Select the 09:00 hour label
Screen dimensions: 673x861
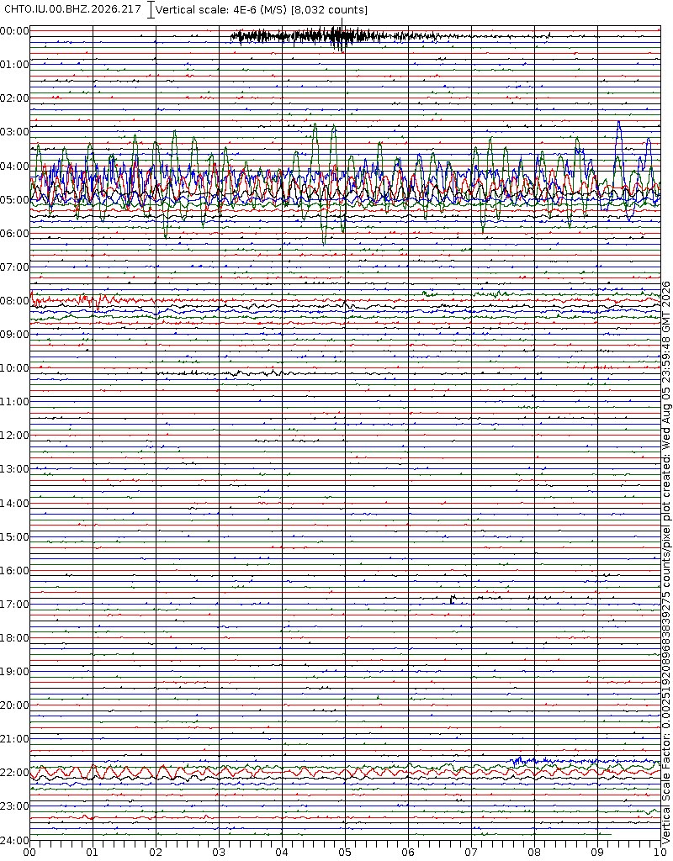(15, 334)
